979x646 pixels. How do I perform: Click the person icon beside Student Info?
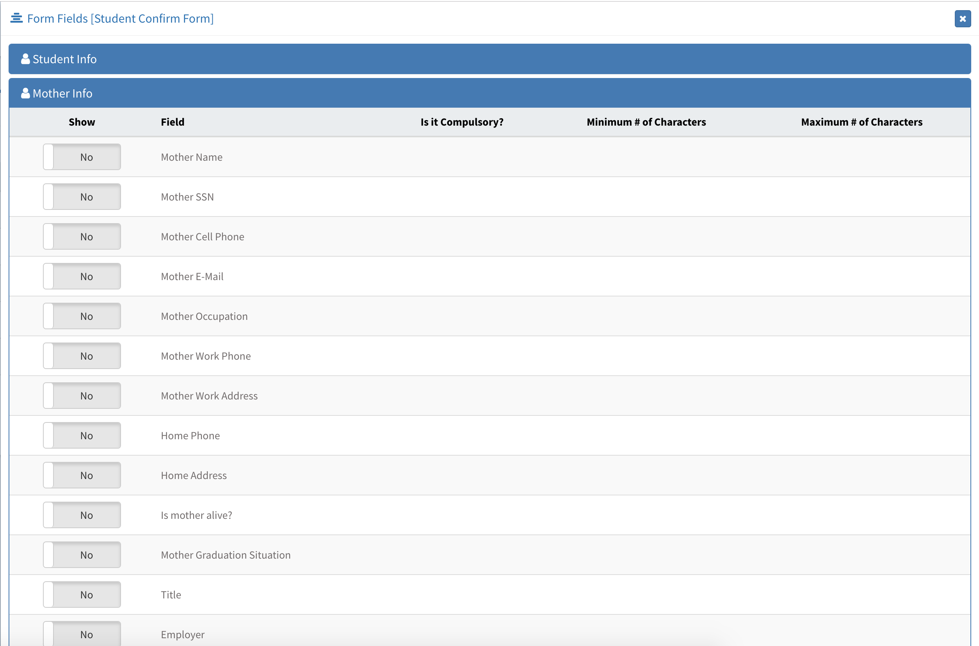[25, 59]
